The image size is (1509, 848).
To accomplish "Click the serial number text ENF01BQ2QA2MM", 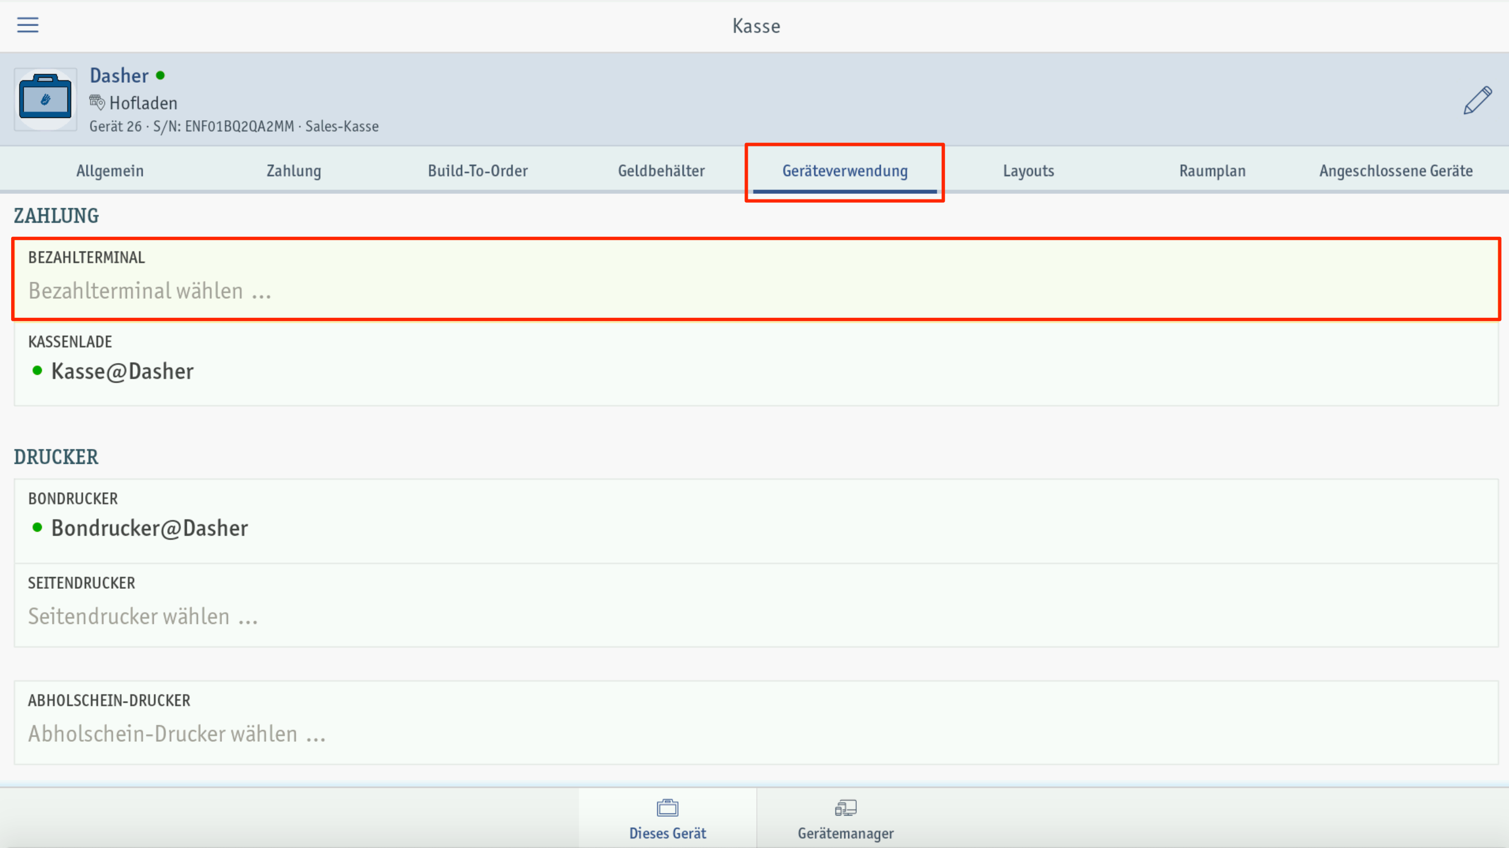I will [240, 126].
